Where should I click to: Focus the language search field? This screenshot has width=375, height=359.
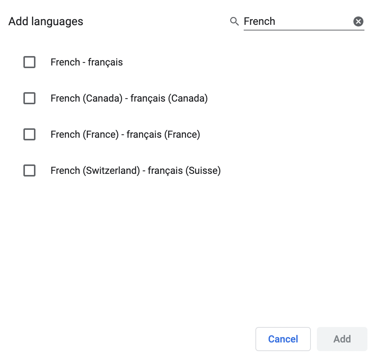(298, 21)
